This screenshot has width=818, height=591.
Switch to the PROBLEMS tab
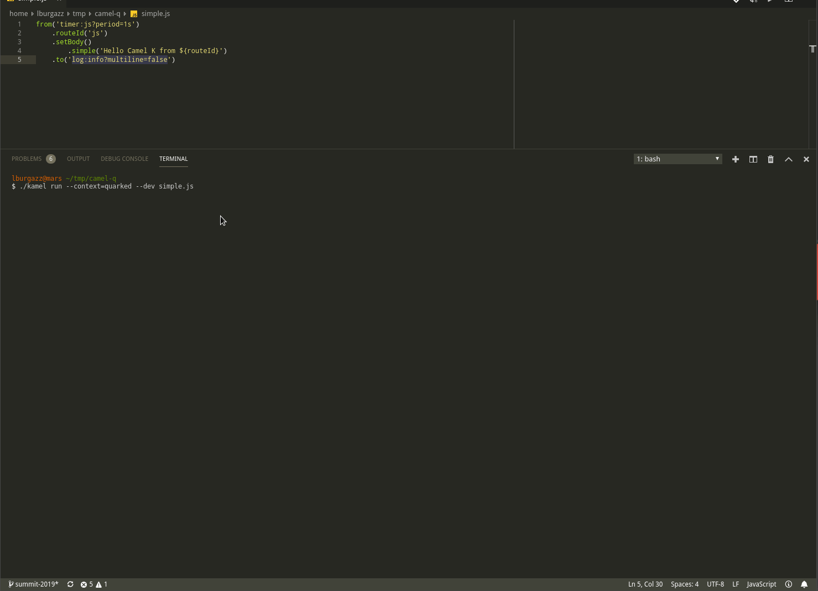point(27,159)
